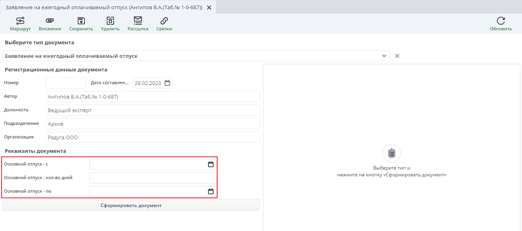Screen dimensions: 522x231
Task: Click the Автор field
Action: [x=153, y=97]
